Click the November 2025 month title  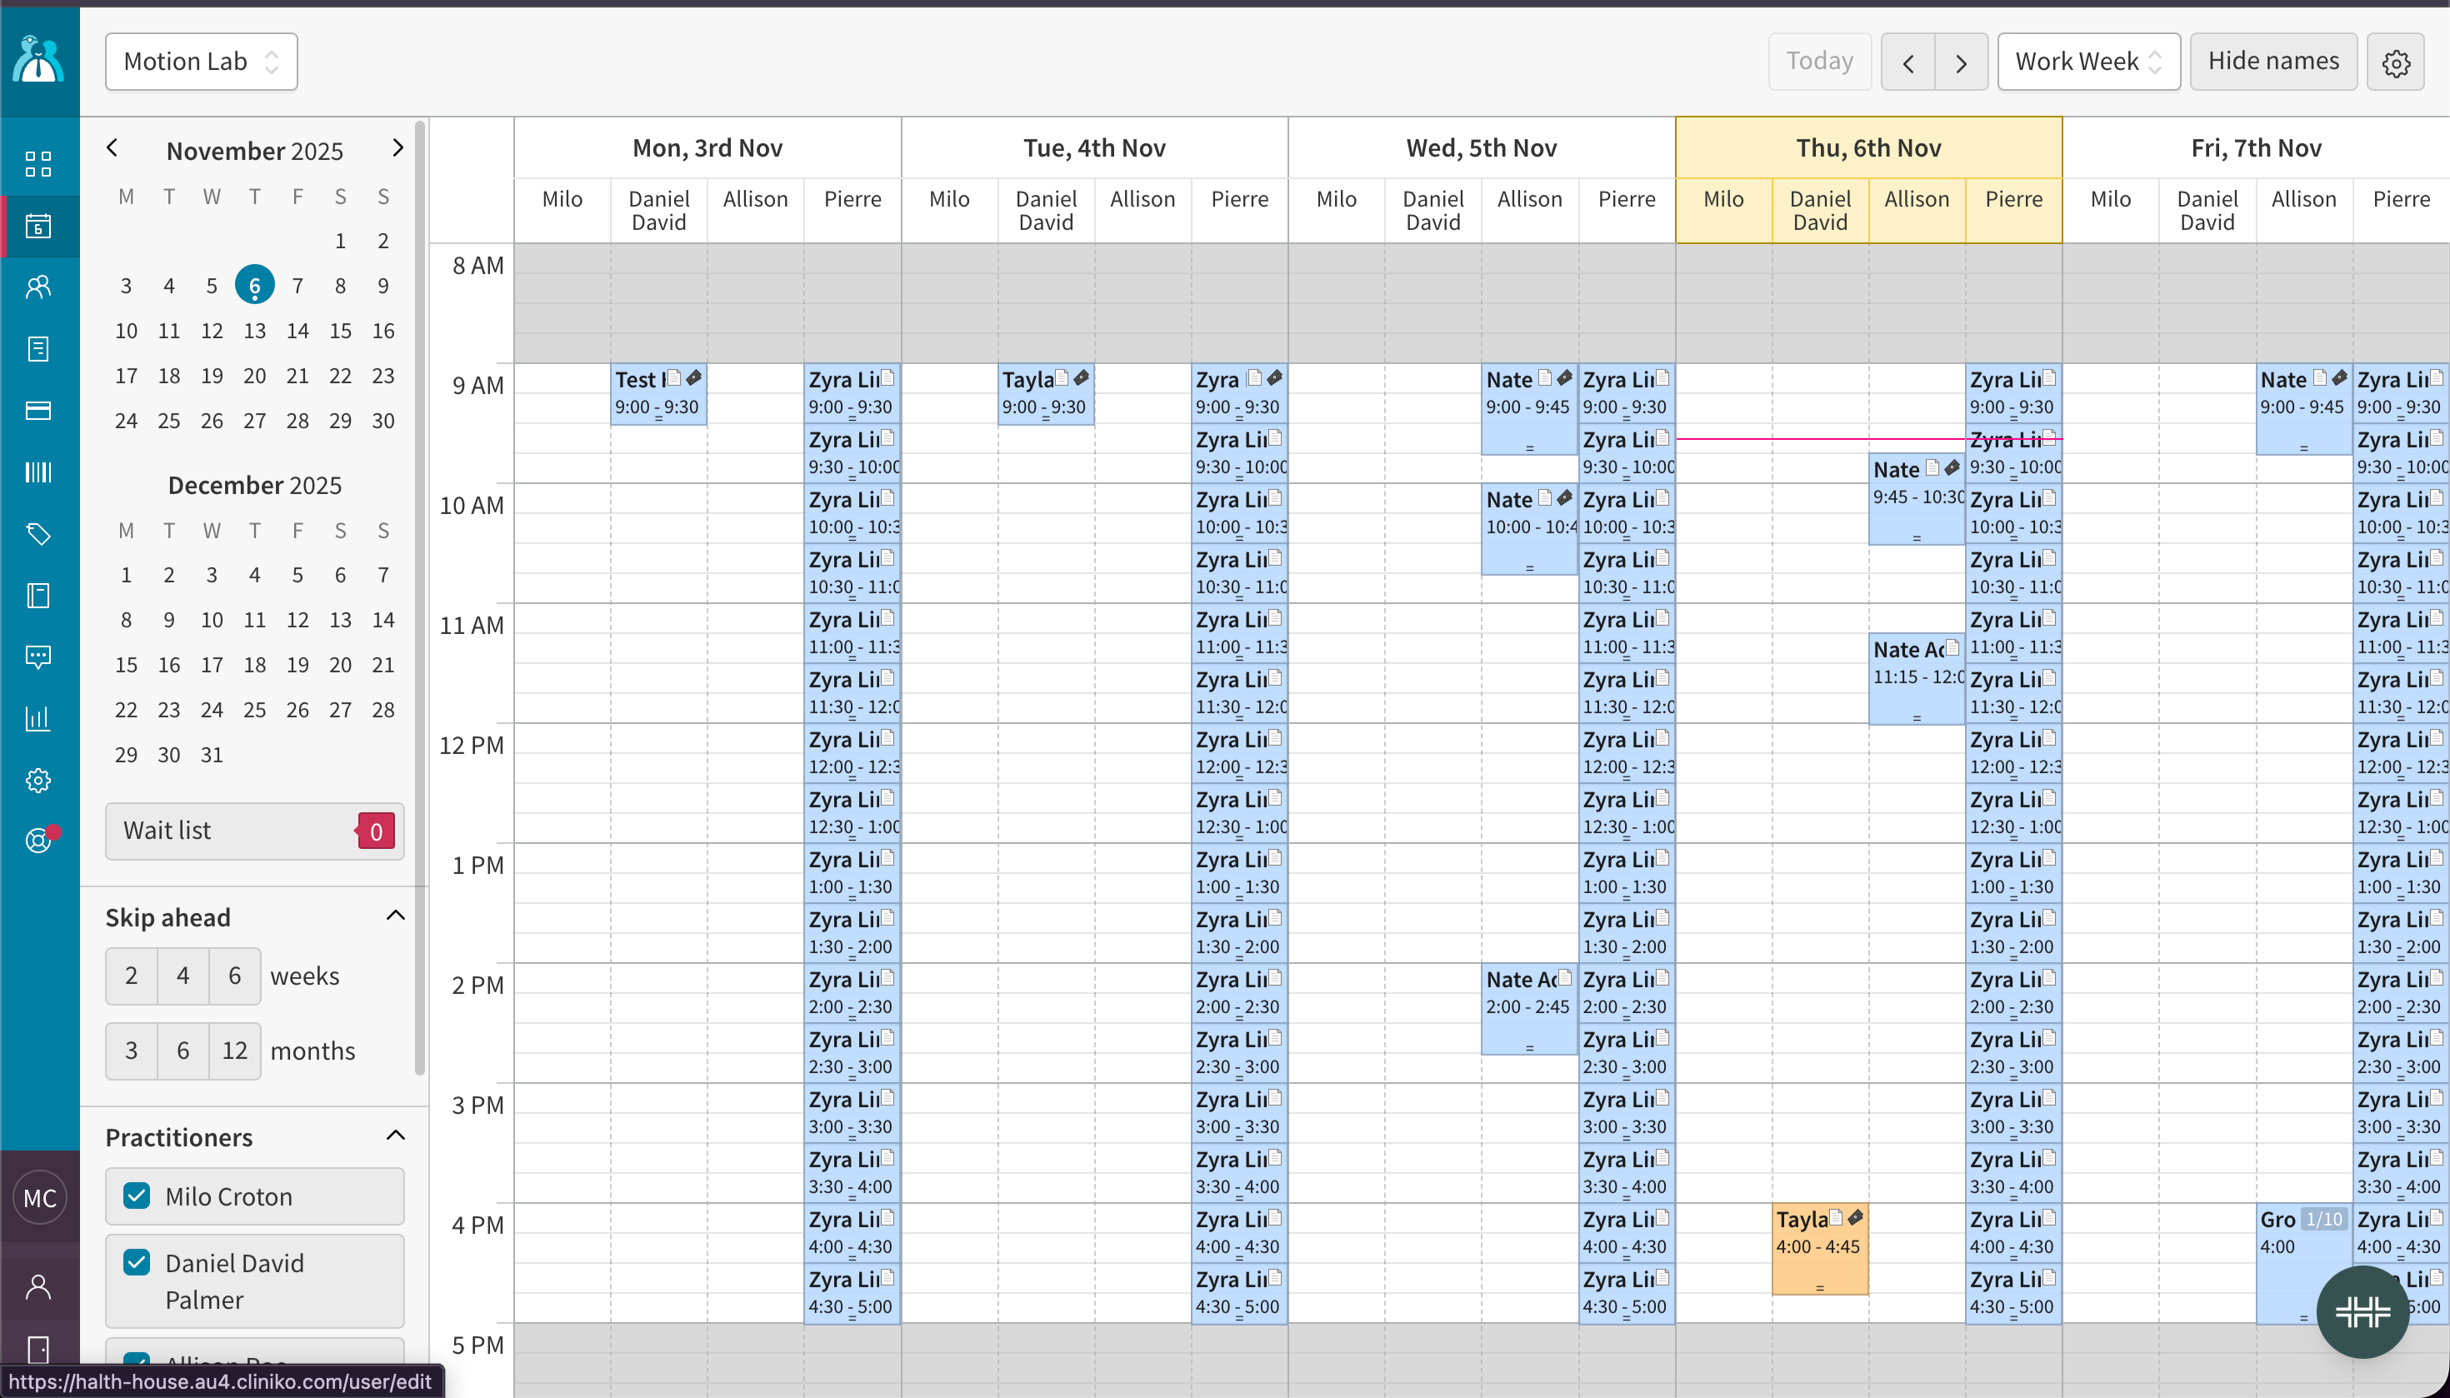pos(254,151)
